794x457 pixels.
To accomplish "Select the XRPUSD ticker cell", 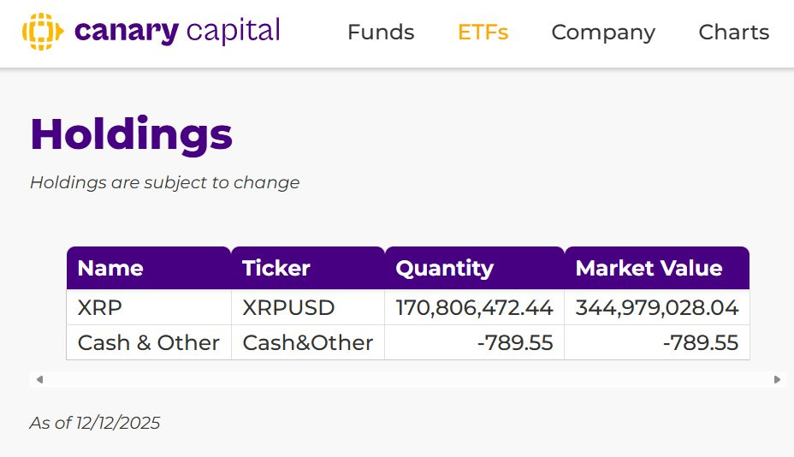I will pyautogui.click(x=288, y=308).
